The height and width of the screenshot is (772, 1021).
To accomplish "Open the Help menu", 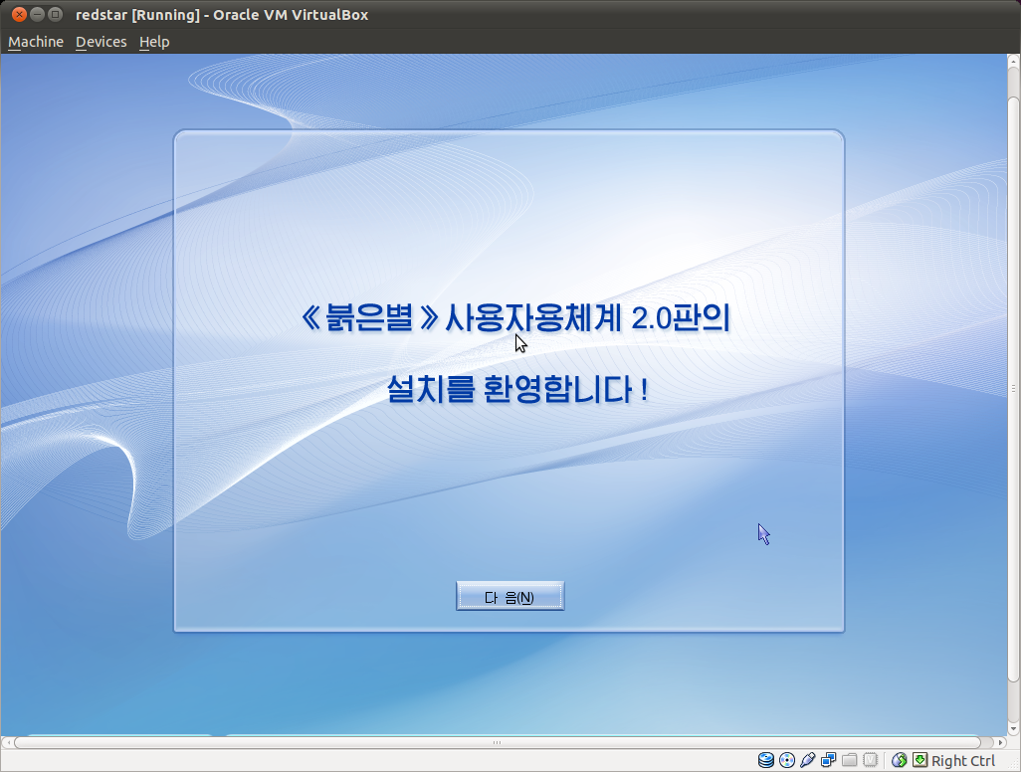I will coord(154,42).
